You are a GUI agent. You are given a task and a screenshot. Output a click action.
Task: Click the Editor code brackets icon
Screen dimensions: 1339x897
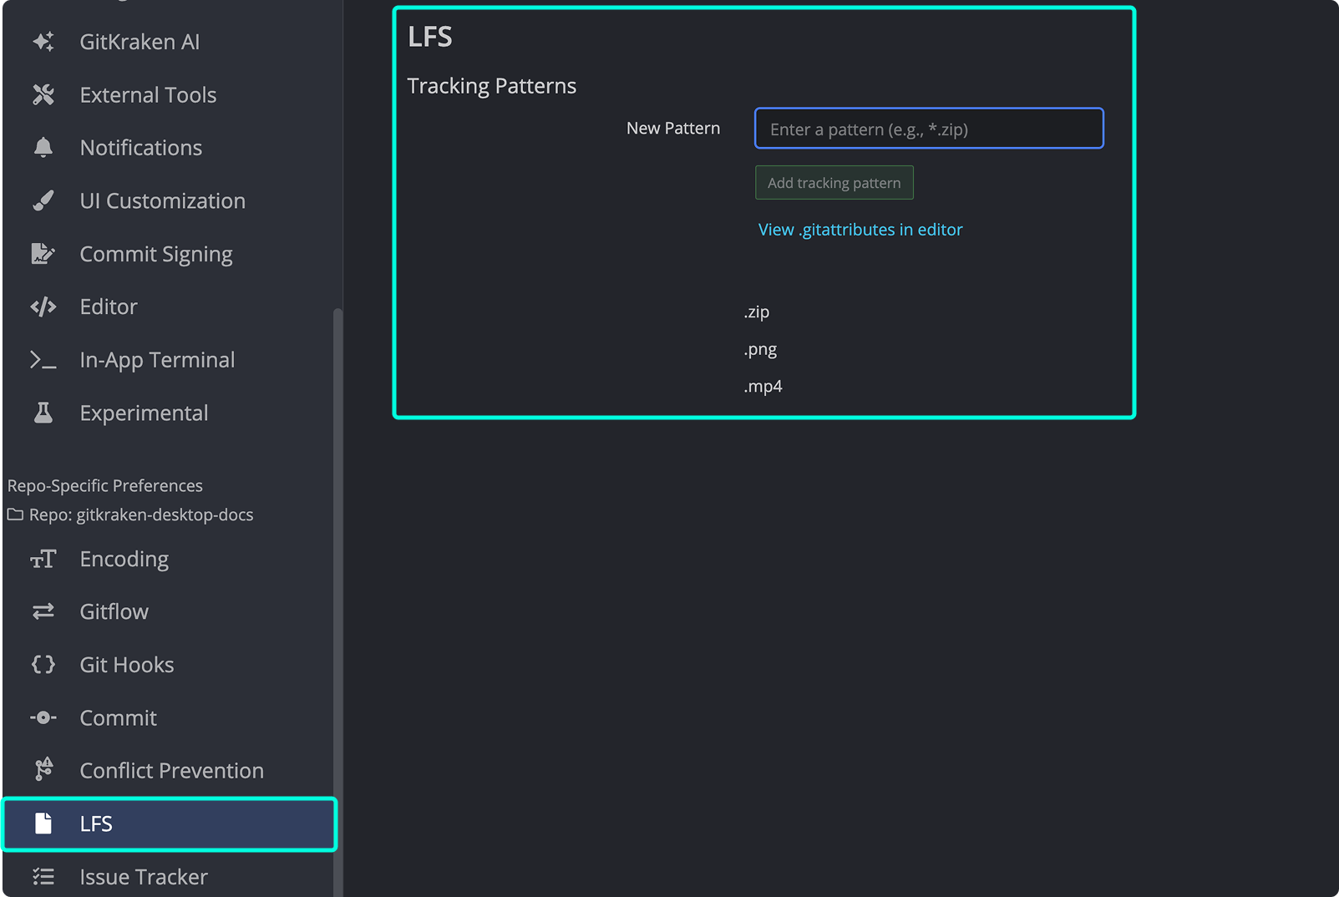pyautogui.click(x=43, y=307)
